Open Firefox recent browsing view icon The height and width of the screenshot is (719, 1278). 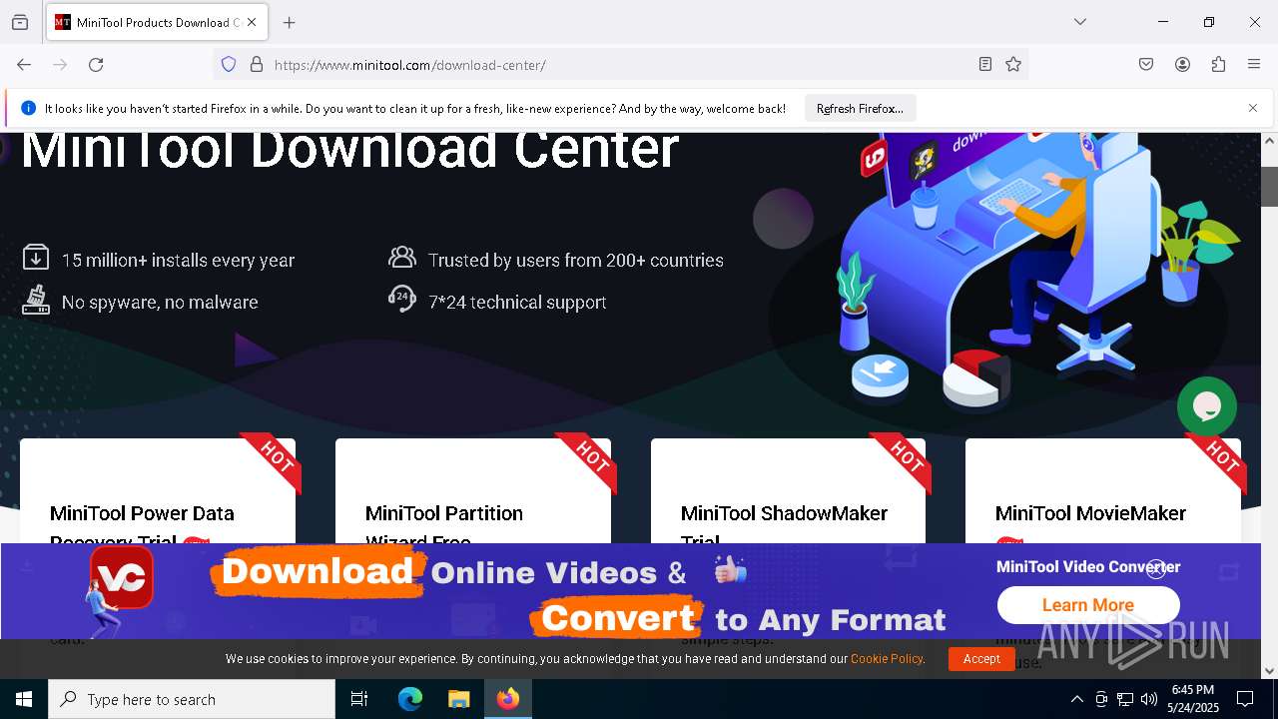(x=20, y=22)
